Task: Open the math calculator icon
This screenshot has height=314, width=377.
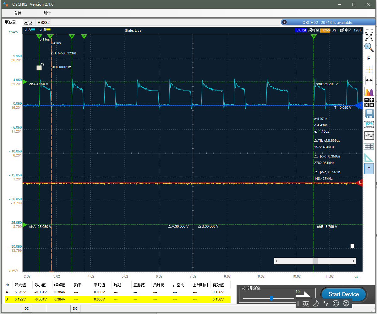Action: 369,102
